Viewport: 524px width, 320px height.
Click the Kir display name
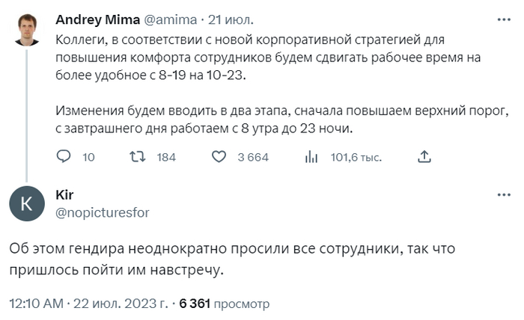65,195
